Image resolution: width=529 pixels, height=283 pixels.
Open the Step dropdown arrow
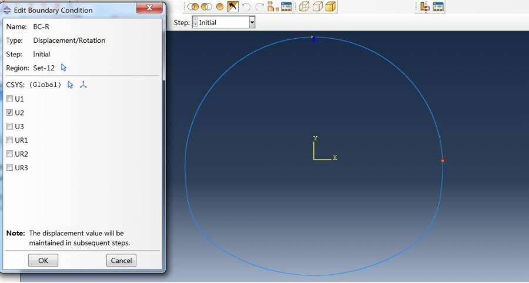(252, 22)
